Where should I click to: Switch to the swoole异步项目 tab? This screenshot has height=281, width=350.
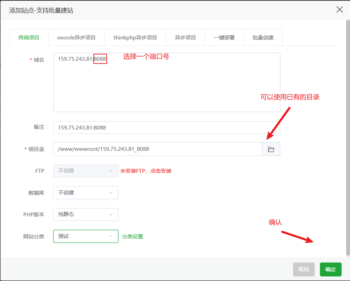76,37
